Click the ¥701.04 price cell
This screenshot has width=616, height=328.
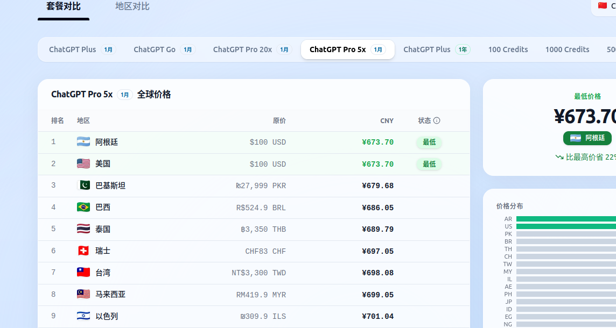click(x=377, y=316)
